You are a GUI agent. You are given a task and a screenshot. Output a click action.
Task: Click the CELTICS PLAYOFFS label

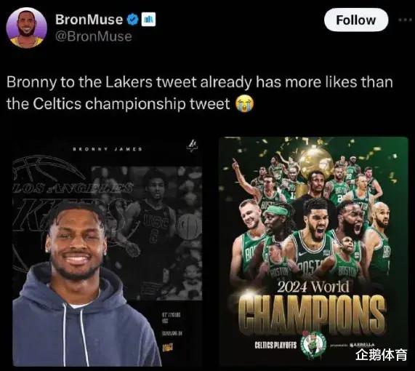275,345
